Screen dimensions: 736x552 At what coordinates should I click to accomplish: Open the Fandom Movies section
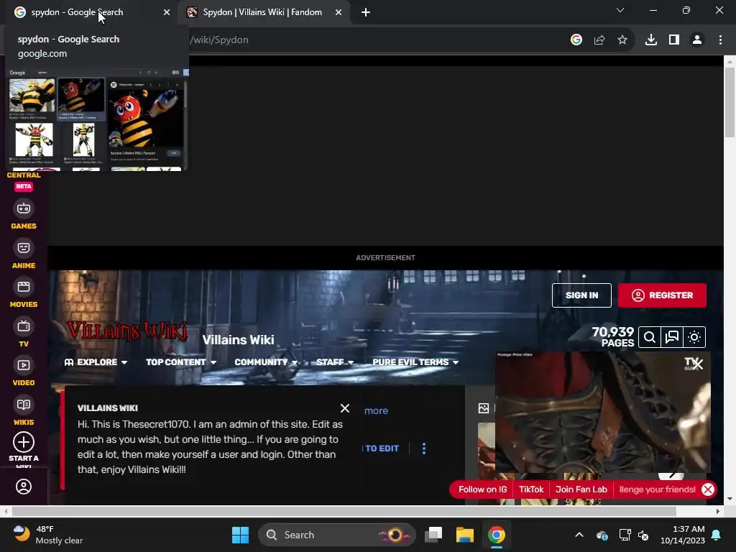pos(24,294)
